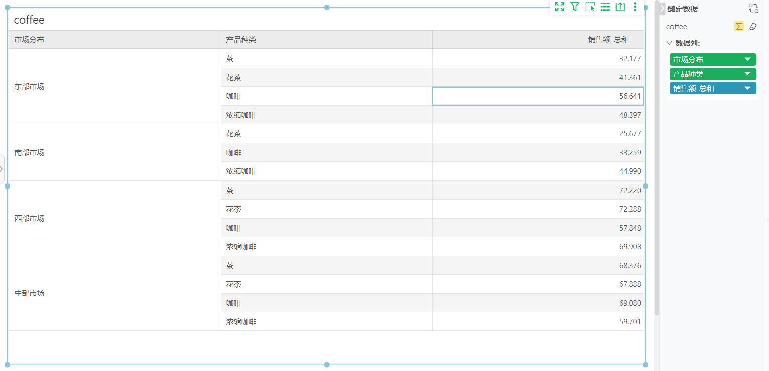Click the 销售额_总和 column header
769x371 pixels.
[538, 39]
